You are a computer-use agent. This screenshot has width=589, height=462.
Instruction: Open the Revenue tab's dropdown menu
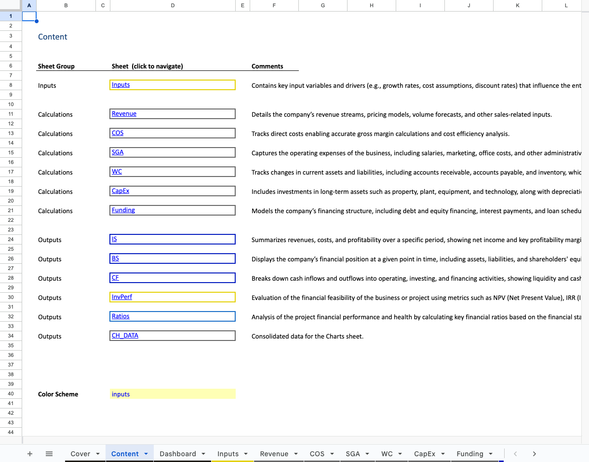pyautogui.click(x=295, y=454)
